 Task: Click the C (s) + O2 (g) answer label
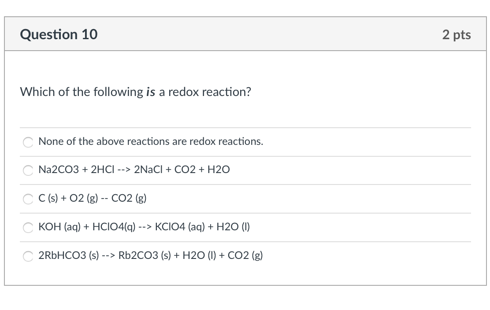click(x=93, y=198)
